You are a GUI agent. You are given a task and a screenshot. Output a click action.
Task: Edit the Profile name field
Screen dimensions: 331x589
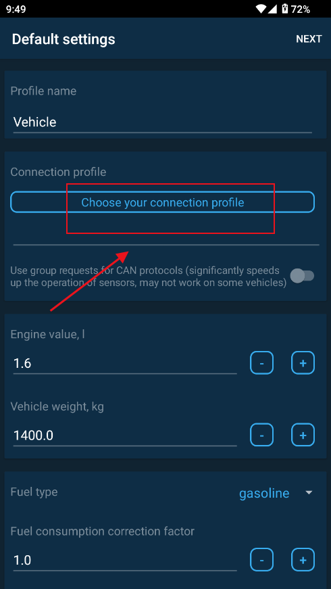click(163, 122)
